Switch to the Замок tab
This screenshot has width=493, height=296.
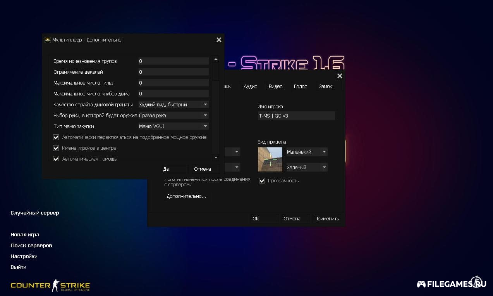click(x=326, y=86)
